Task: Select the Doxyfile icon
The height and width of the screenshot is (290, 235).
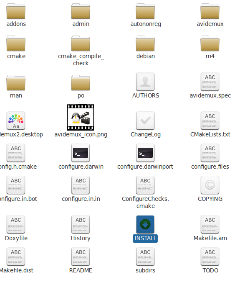Action: (16, 224)
